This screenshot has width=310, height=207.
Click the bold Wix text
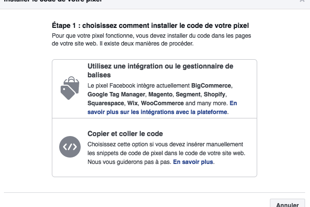[133, 103]
